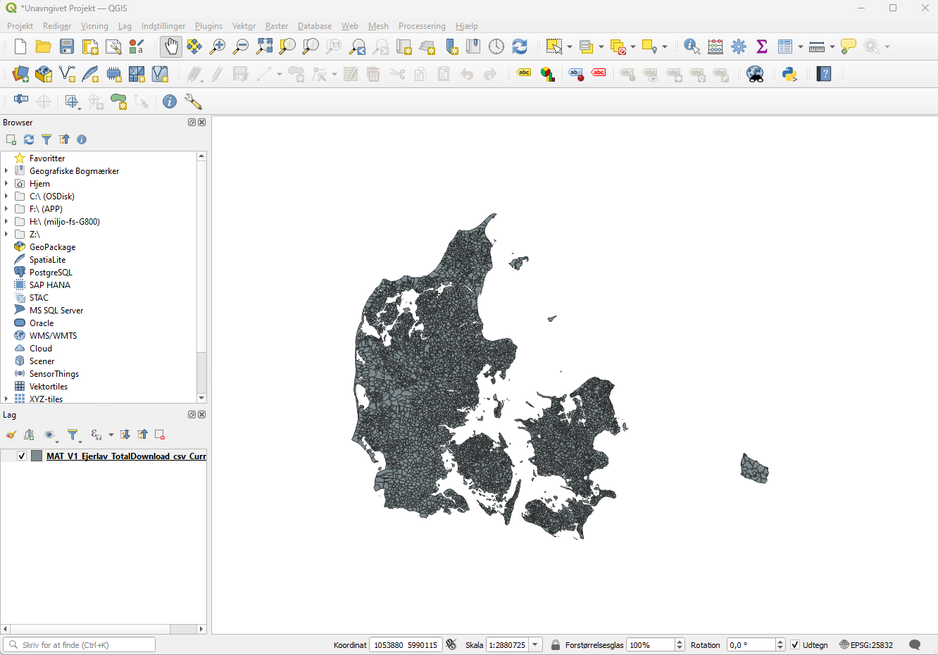Viewport: 938px width, 655px height.
Task: Expand the H:\ (miljo-fs-G800) node
Action: pos(6,222)
